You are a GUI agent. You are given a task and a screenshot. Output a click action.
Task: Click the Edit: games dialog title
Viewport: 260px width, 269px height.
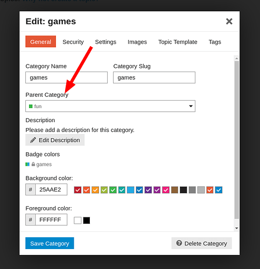[x=51, y=22]
